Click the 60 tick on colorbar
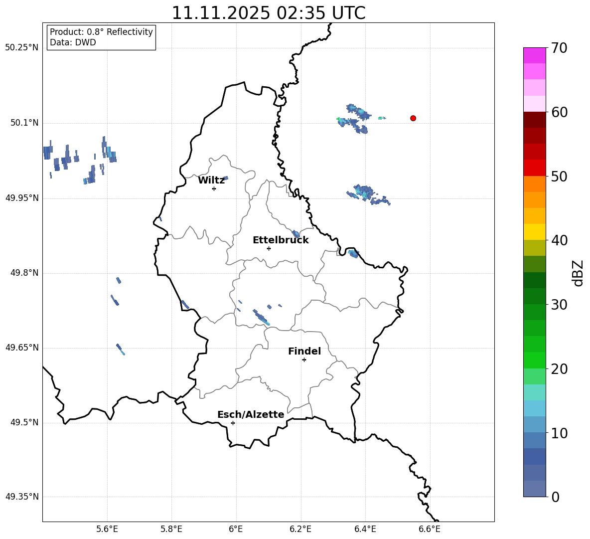Image resolution: width=590 pixels, height=539 pixels. pyautogui.click(x=559, y=112)
